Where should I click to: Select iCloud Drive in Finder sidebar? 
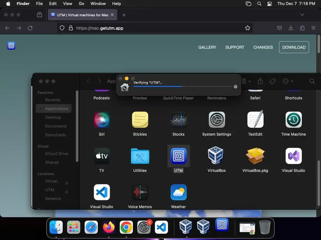pos(56,154)
